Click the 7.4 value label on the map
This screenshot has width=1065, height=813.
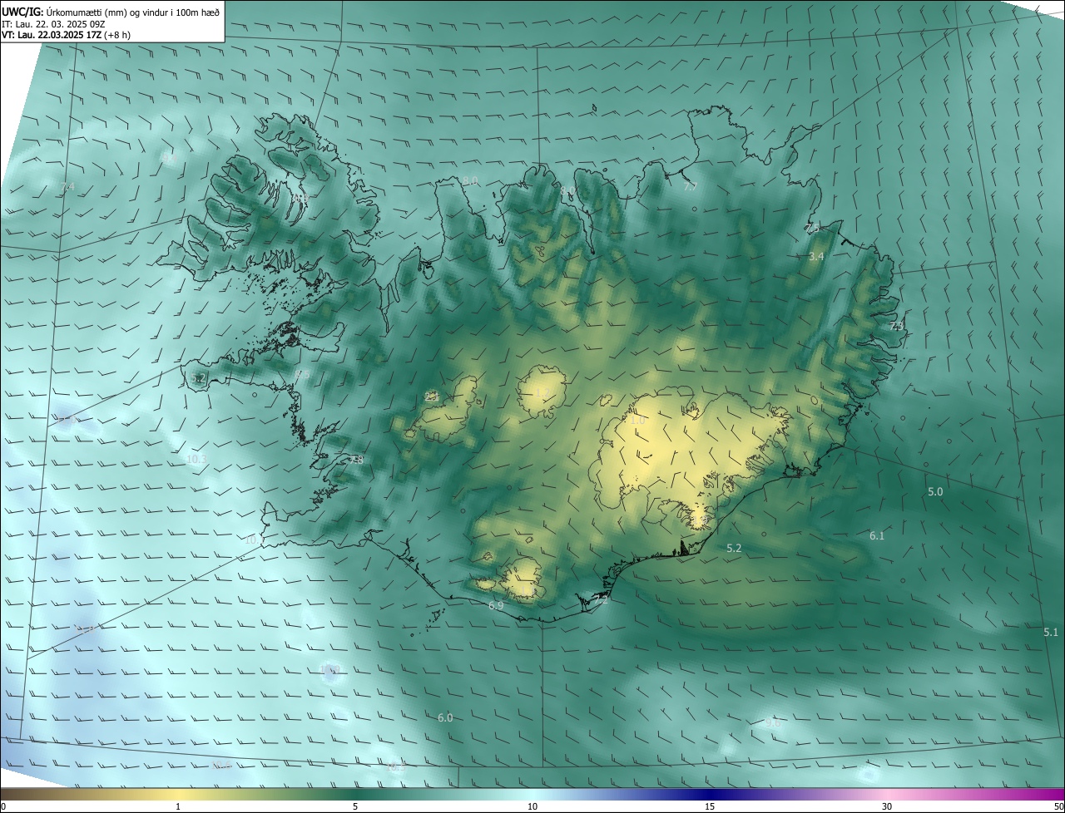pyautogui.click(x=67, y=187)
